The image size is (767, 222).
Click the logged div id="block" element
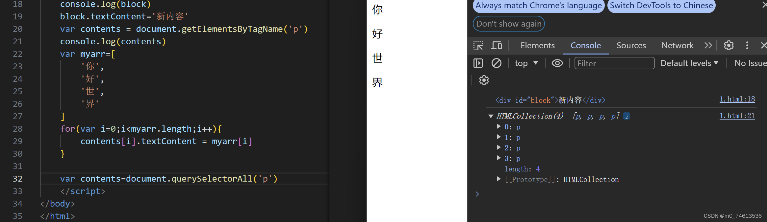coord(550,100)
